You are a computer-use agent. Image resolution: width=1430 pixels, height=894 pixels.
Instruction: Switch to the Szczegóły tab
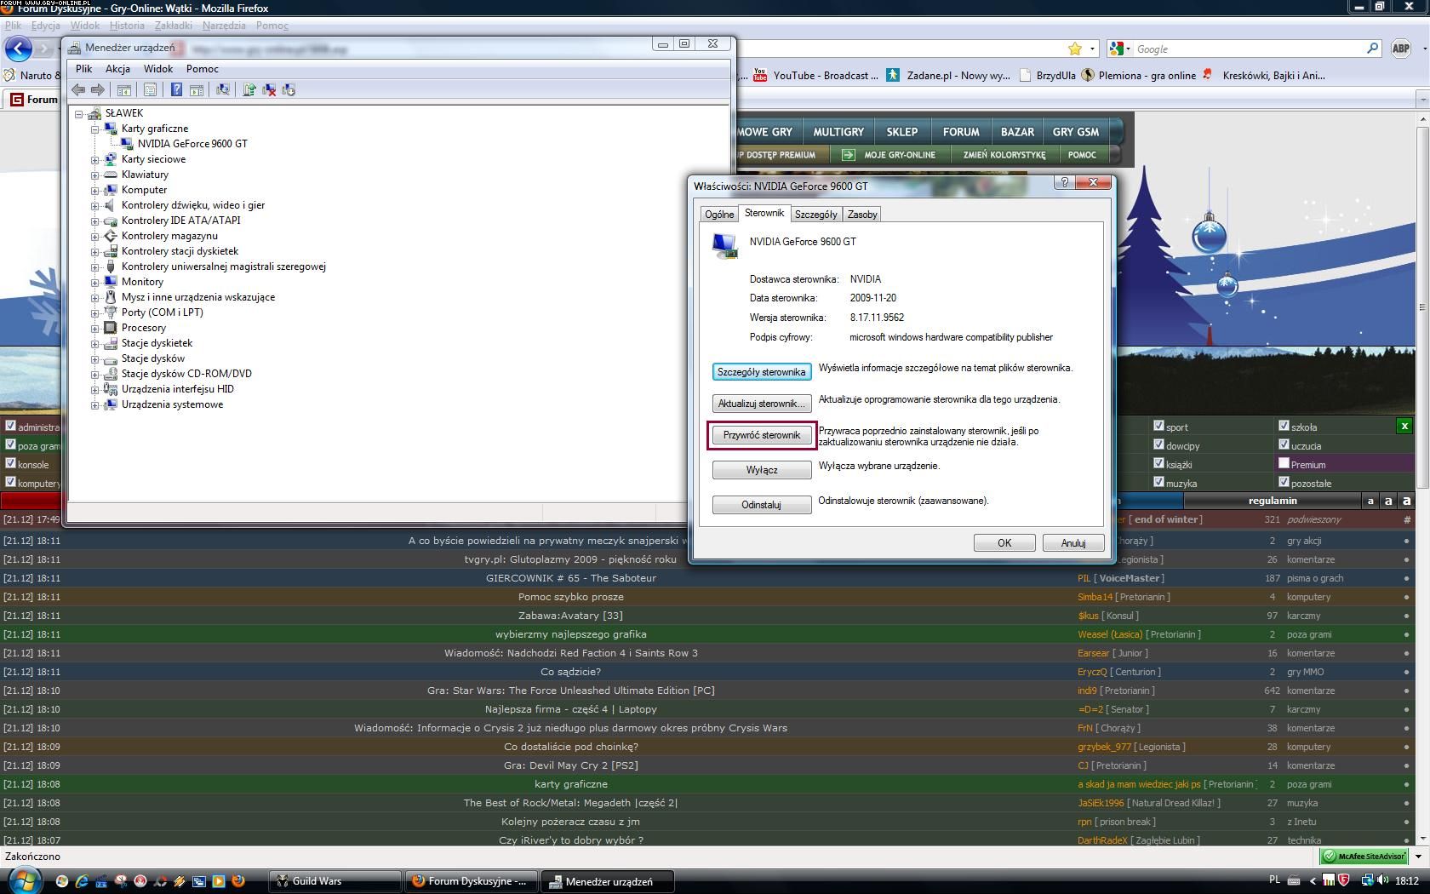tap(815, 215)
